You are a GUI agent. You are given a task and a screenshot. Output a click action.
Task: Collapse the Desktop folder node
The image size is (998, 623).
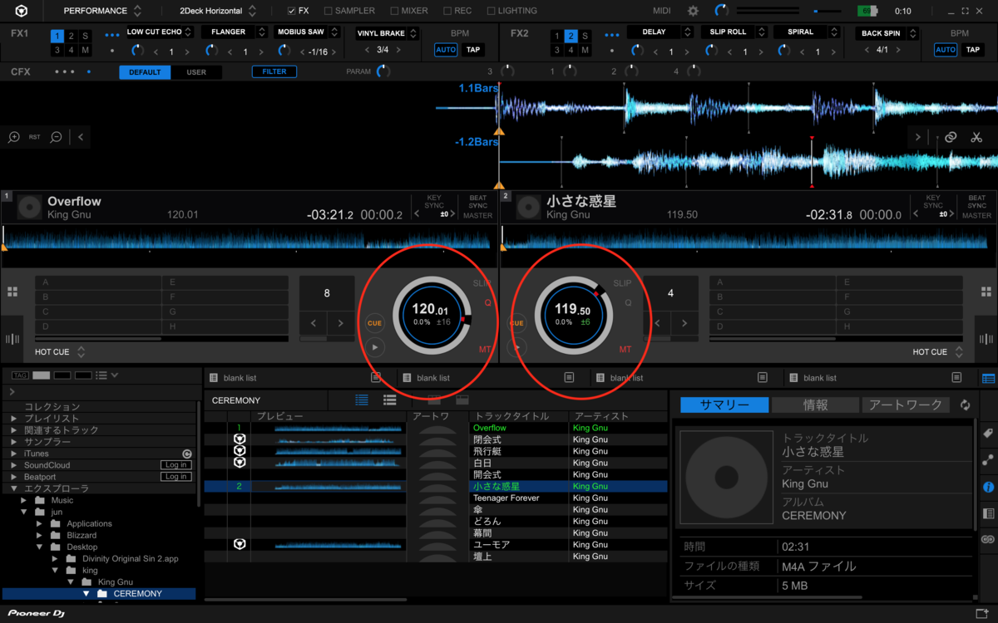pyautogui.click(x=40, y=547)
